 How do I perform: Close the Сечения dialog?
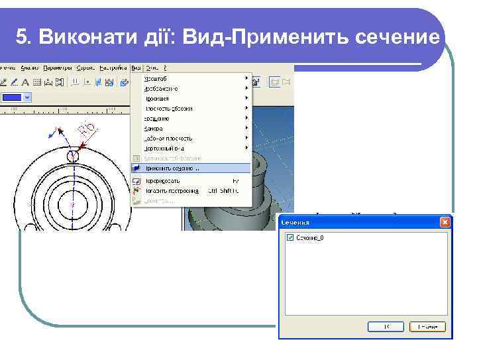point(445,222)
